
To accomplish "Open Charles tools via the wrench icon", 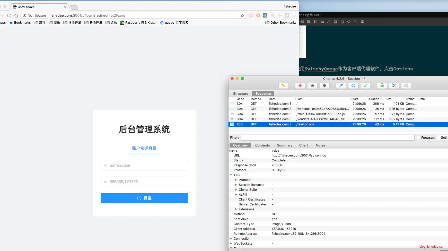I will click(394, 85).
